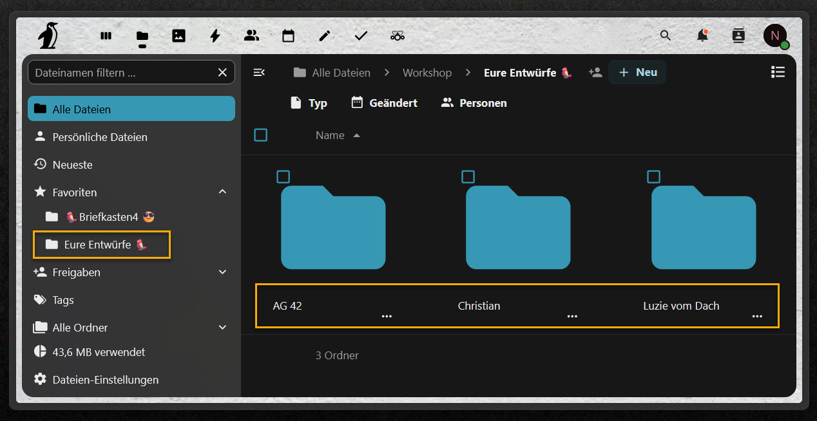Open the Notes pencil icon
The image size is (817, 421).
tap(325, 36)
